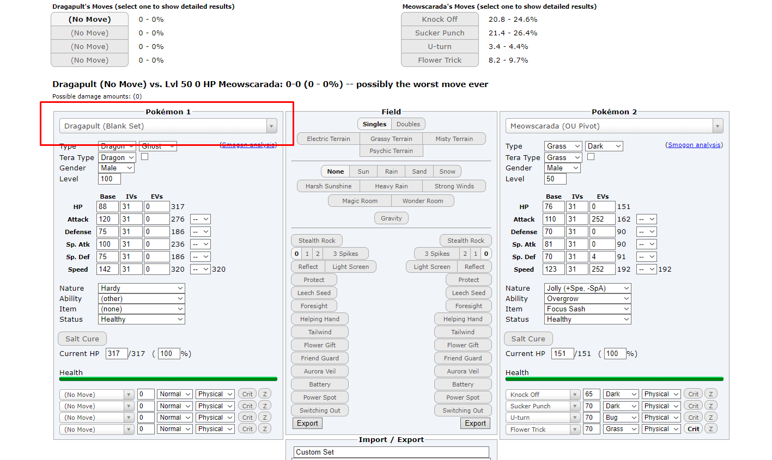
Task: Click the Custom Set name field
Action: coord(391,452)
